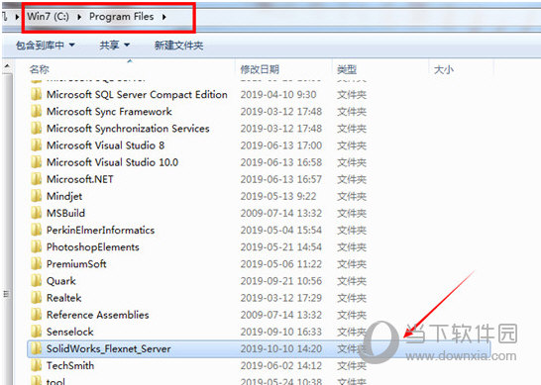The width and height of the screenshot is (541, 385).
Task: Click the Mindjet folder icon
Action: click(x=37, y=196)
